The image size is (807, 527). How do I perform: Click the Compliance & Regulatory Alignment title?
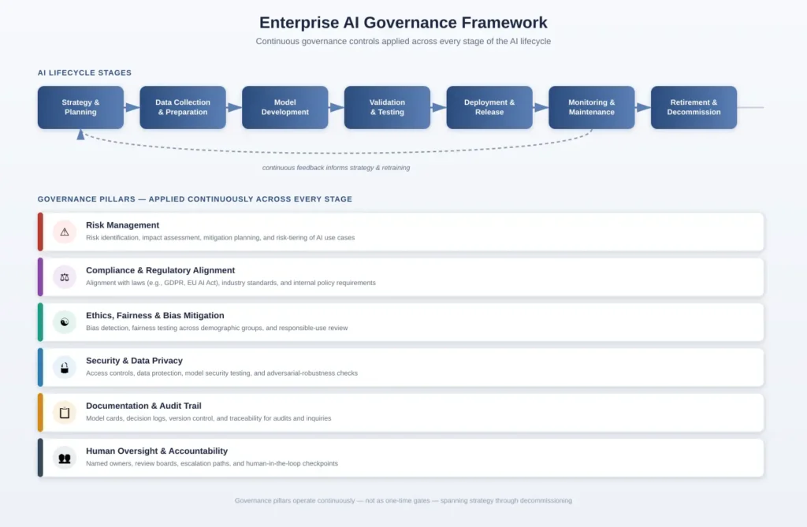click(x=160, y=270)
